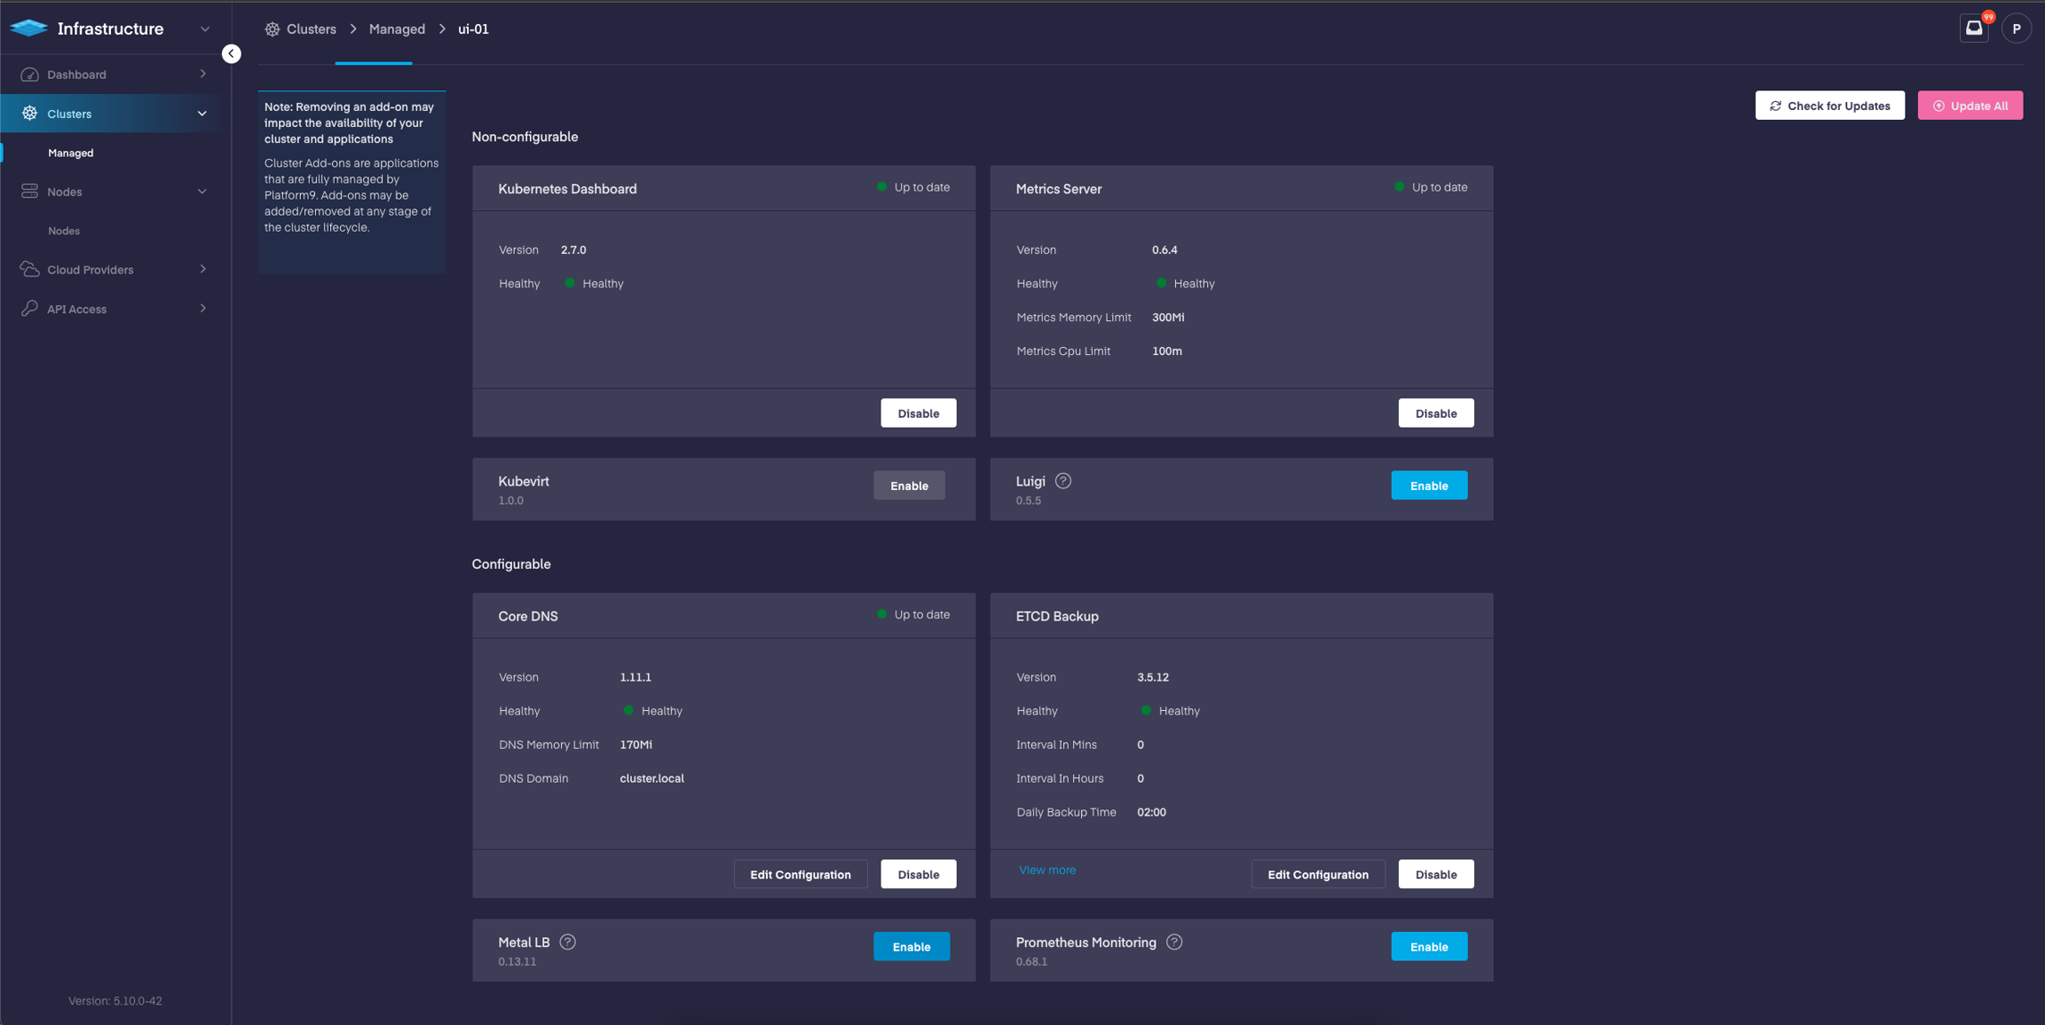Image resolution: width=2045 pixels, height=1025 pixels.
Task: Click Edit Configuration for Core DNS
Action: click(x=800, y=874)
